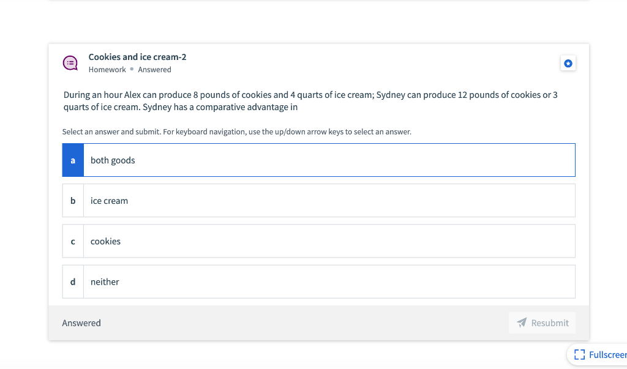Image resolution: width=627 pixels, height=369 pixels.
Task: Open Fullscreen mode via its text
Action: pos(607,354)
